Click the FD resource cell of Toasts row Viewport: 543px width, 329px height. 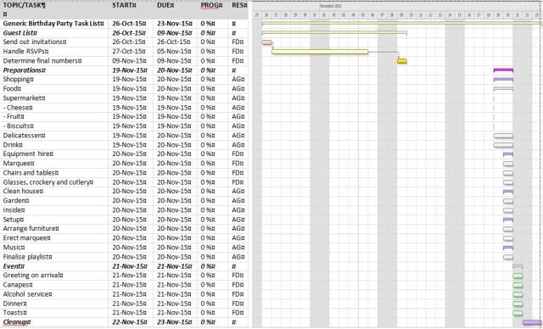(238, 313)
